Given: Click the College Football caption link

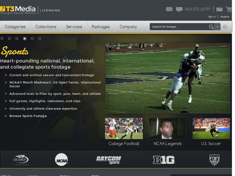Looking at the screenshot, I should click(124, 144).
